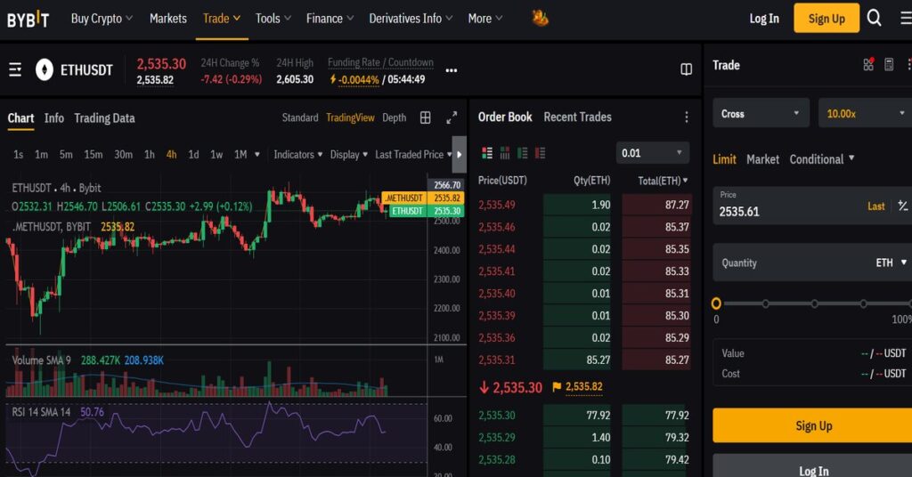Switch to Recent Trades tab
The height and width of the screenshot is (477, 912).
[x=577, y=117]
